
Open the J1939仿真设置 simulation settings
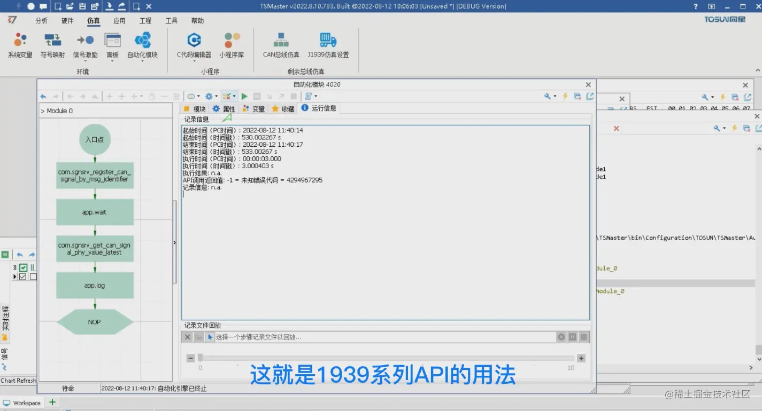click(x=328, y=45)
